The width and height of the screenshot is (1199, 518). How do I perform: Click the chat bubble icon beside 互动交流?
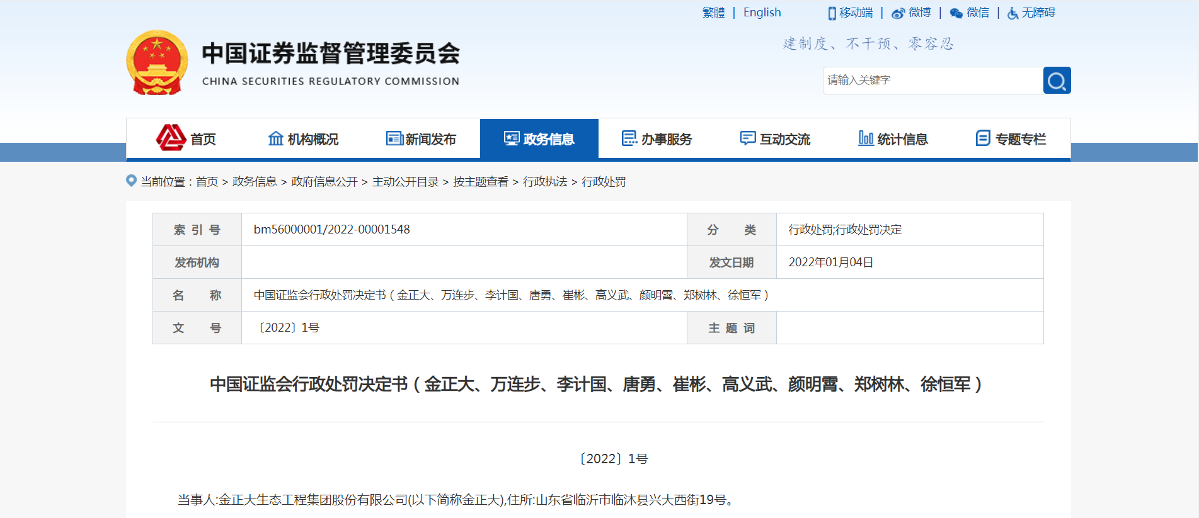click(748, 138)
